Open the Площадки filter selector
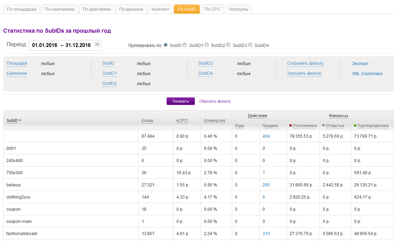The height and width of the screenshot is (242, 397). click(17, 63)
